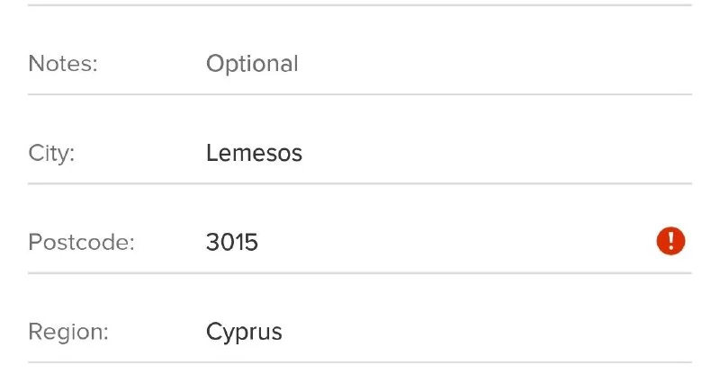720x374 pixels.
Task: Place cursor right after the 3015 value
Action: [260, 242]
